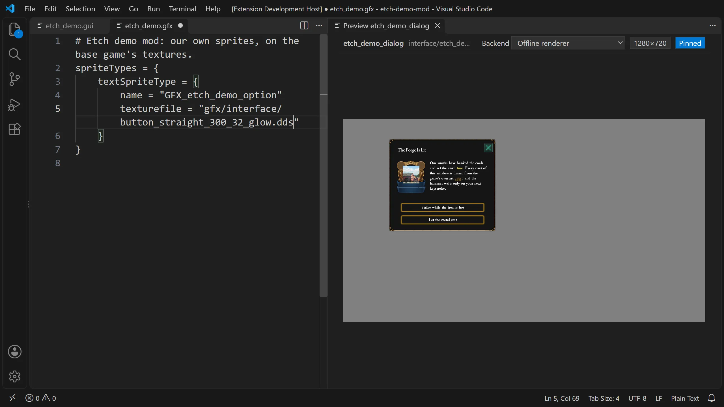Open Run and Debug view icon
Screen dimensions: 724x407
click(x=14, y=104)
